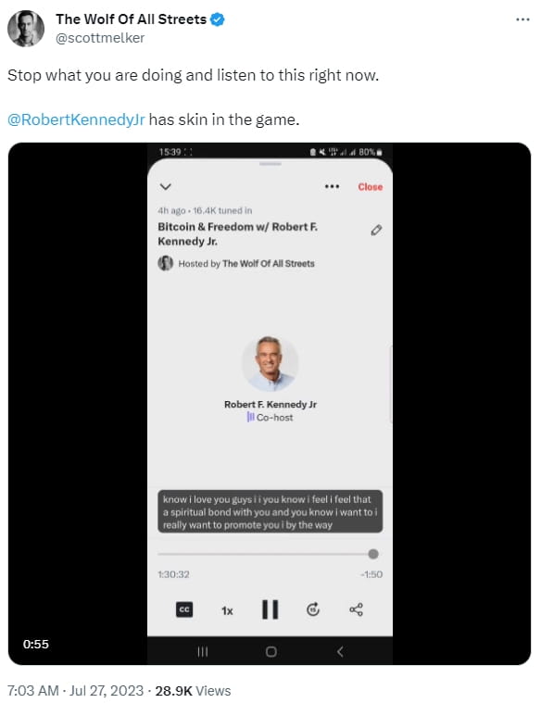
Task: Toggle closed captions with the CC button
Action: pos(184,609)
